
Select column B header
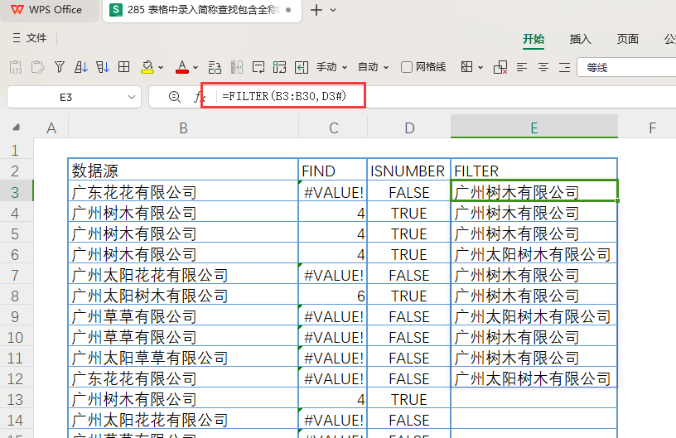click(183, 128)
